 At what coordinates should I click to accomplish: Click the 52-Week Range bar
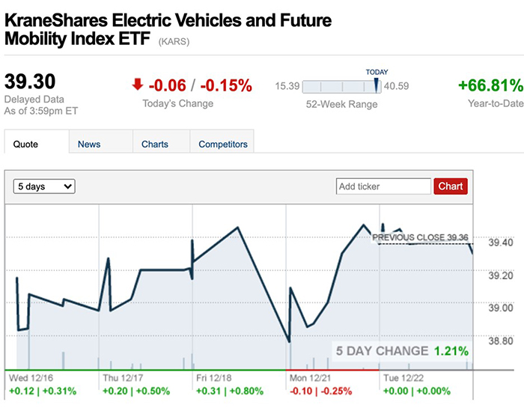tap(341, 86)
